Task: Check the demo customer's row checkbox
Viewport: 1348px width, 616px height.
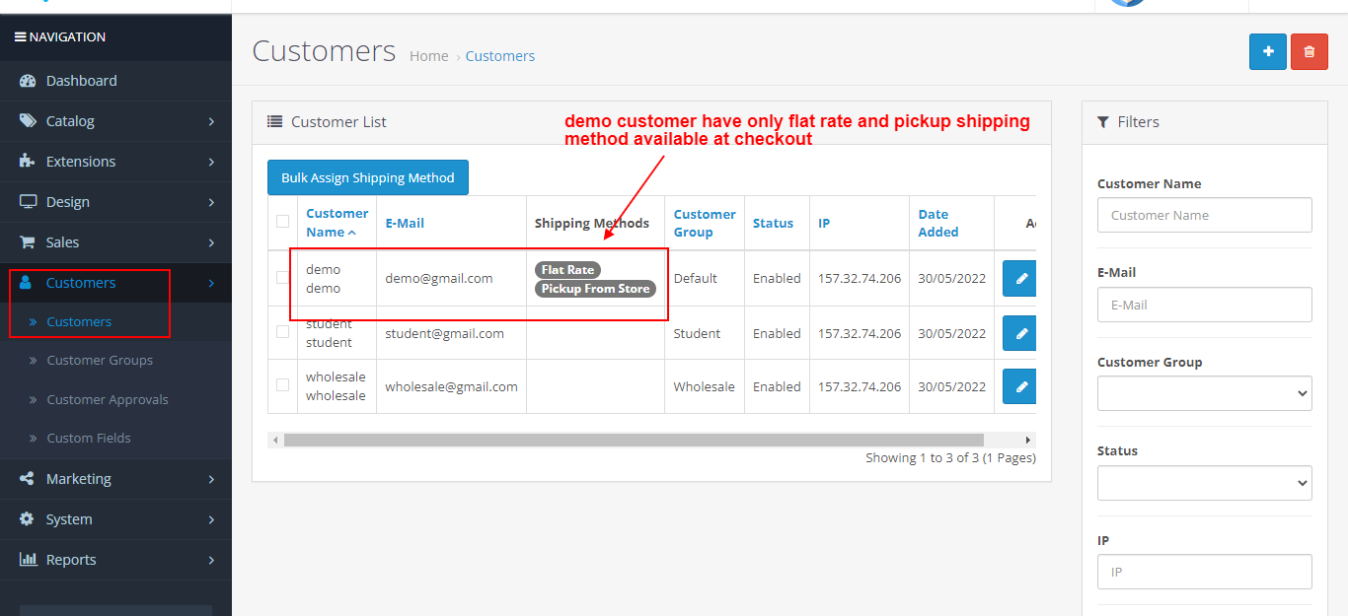Action: (x=282, y=278)
